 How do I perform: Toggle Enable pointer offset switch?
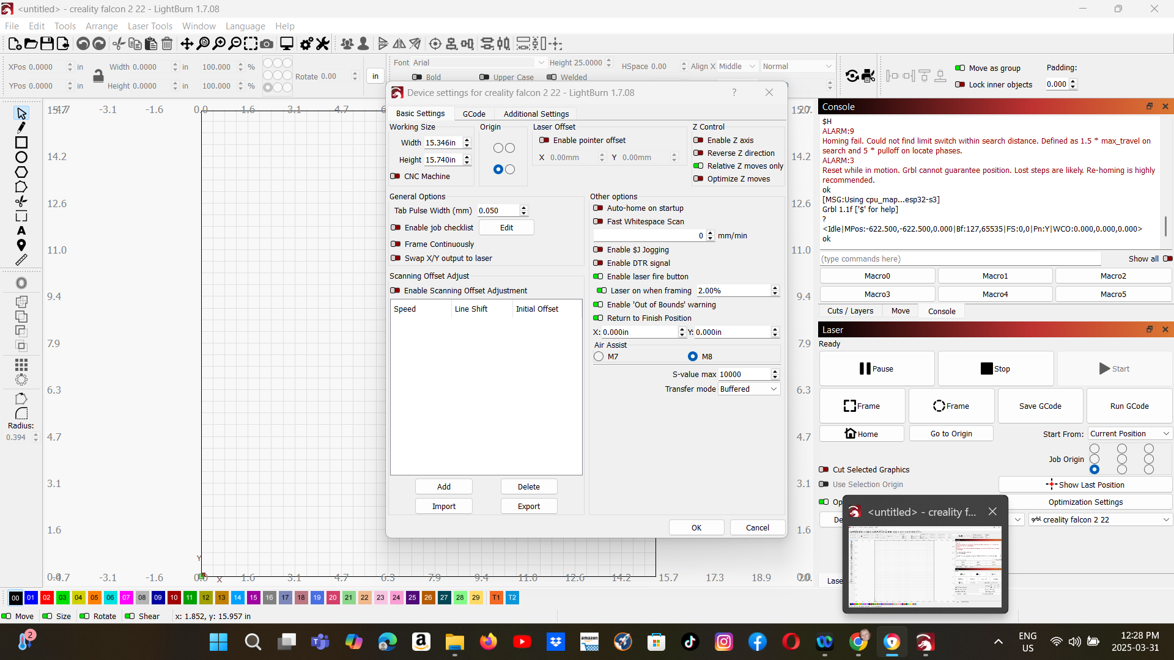click(544, 141)
